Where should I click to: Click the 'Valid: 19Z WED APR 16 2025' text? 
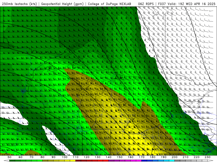point(192,4)
